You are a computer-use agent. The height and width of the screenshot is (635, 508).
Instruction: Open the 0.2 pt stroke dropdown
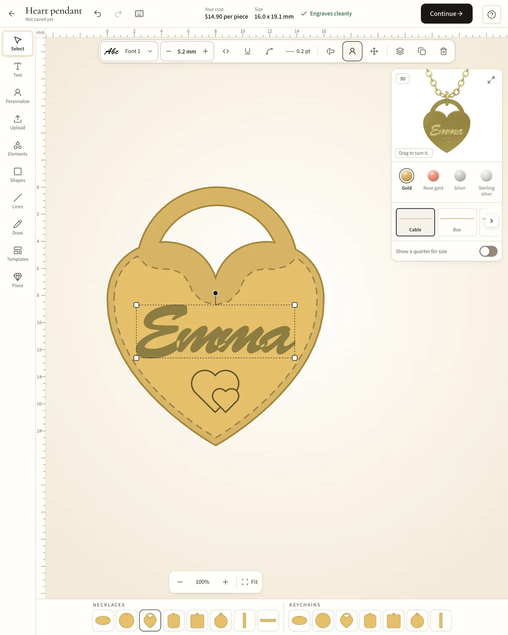point(298,51)
